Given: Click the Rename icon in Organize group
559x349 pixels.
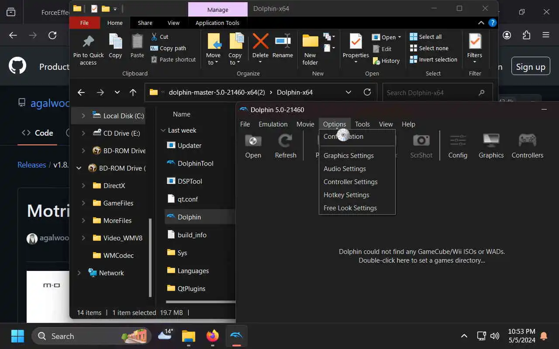Looking at the screenshot, I should click(x=283, y=41).
